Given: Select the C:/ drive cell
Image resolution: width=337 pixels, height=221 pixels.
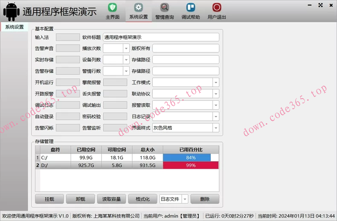Looking at the screenshot, I should [x=55, y=157].
